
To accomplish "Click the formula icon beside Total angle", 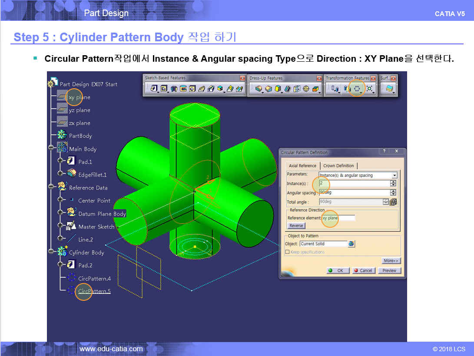I will [394, 202].
